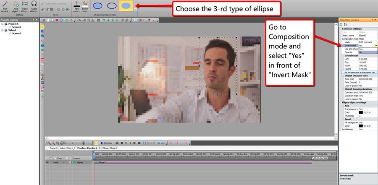This screenshot has width=378, height=185.
Task: Launch the Run Wizard tool
Action: tap(5, 7)
